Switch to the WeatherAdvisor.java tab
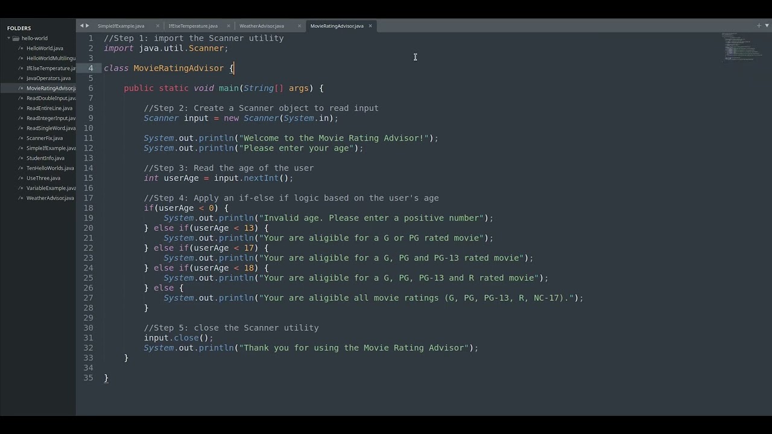The image size is (772, 434). (x=262, y=26)
